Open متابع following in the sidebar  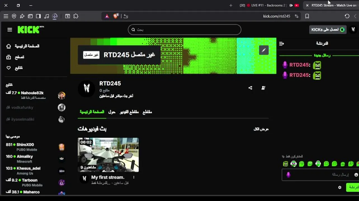[x=15, y=68]
